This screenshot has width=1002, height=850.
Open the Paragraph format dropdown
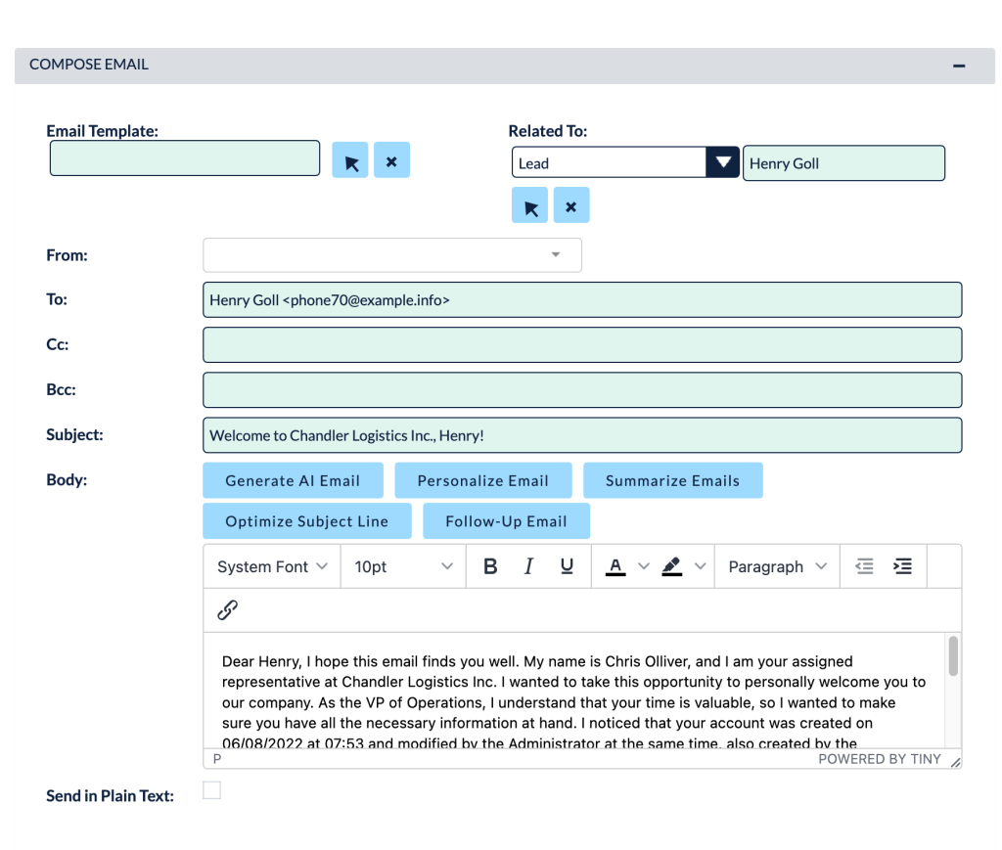[777, 566]
